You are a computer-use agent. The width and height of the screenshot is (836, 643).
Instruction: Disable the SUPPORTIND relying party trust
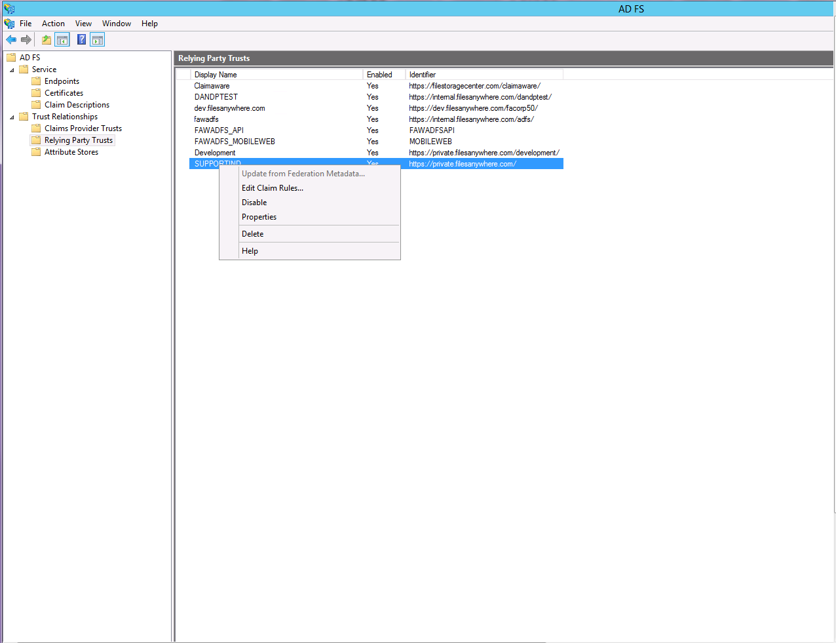254,202
